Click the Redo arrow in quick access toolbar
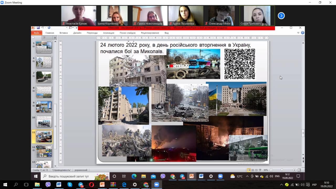 [49, 28]
